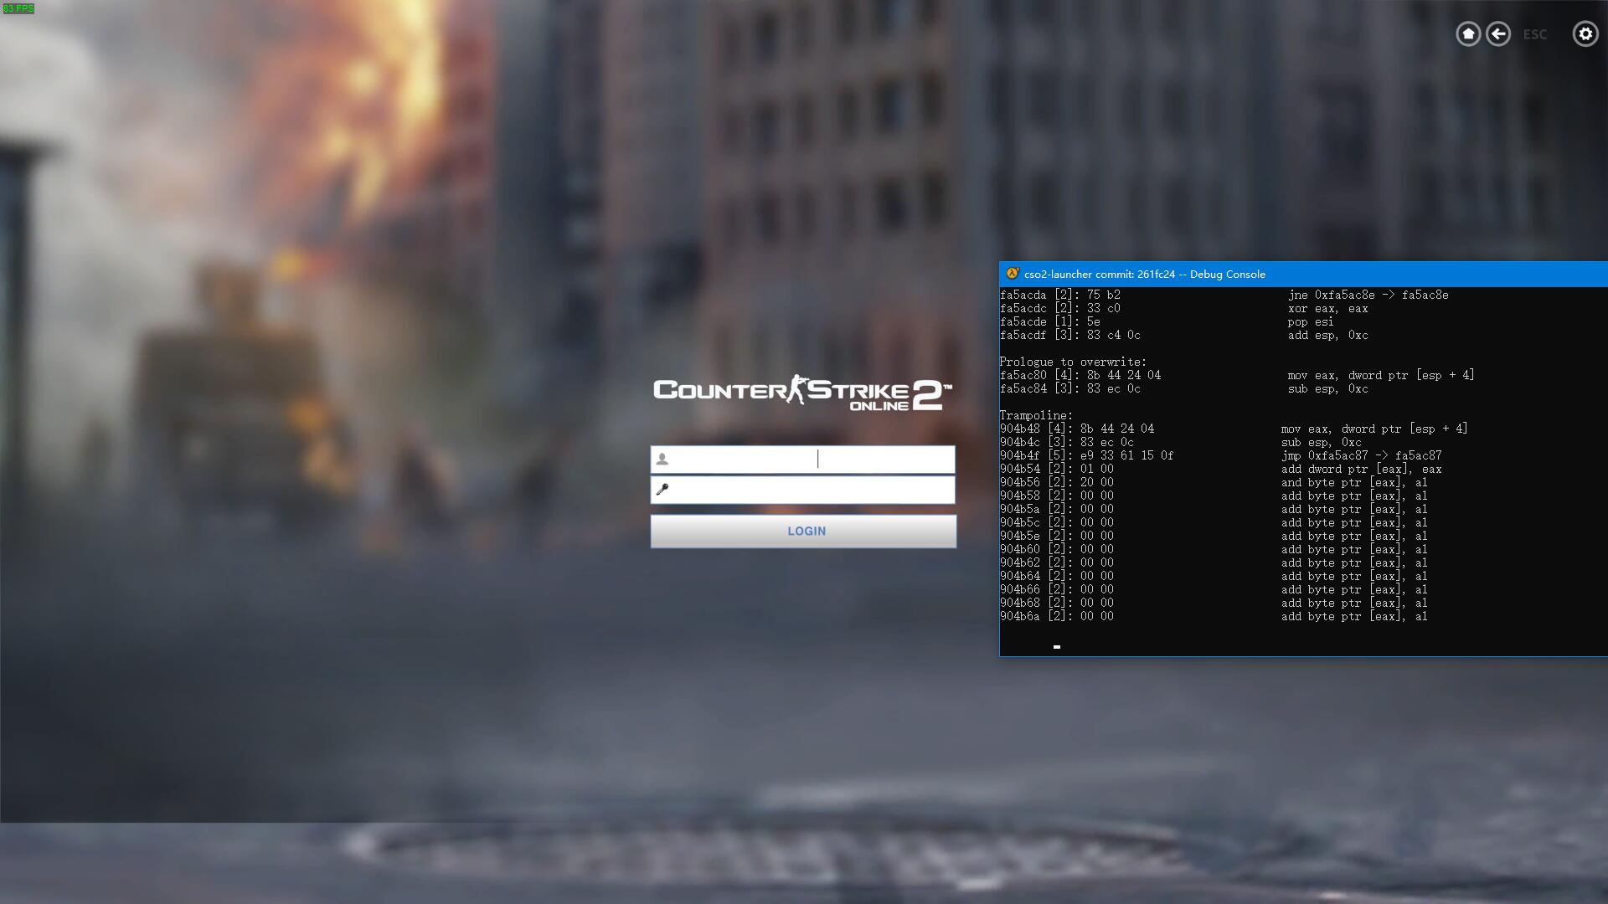Click address '904b60' in the trampoline

[1019, 549]
